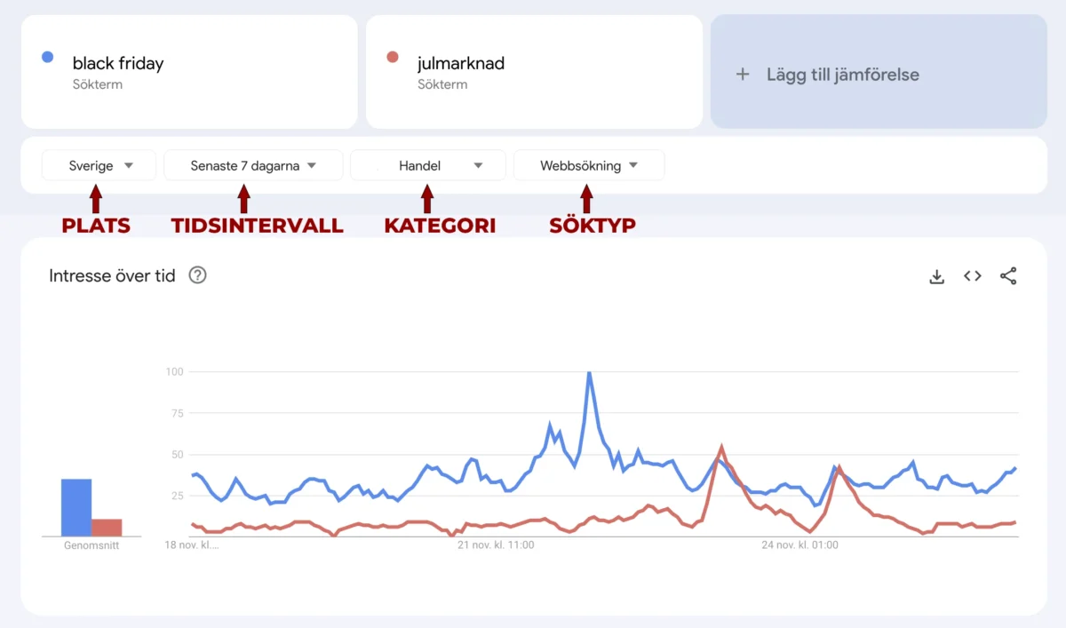Download the Intresse över tid chart data

(x=936, y=276)
